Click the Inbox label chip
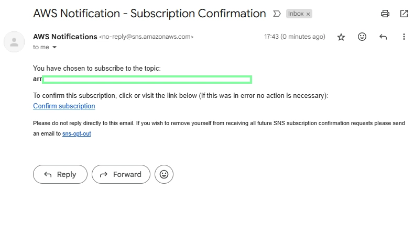This screenshot has width=414, height=235. [x=296, y=14]
